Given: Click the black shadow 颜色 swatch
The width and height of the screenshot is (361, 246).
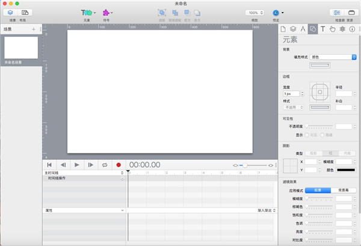Looking at the screenshot, I should click(x=345, y=170).
